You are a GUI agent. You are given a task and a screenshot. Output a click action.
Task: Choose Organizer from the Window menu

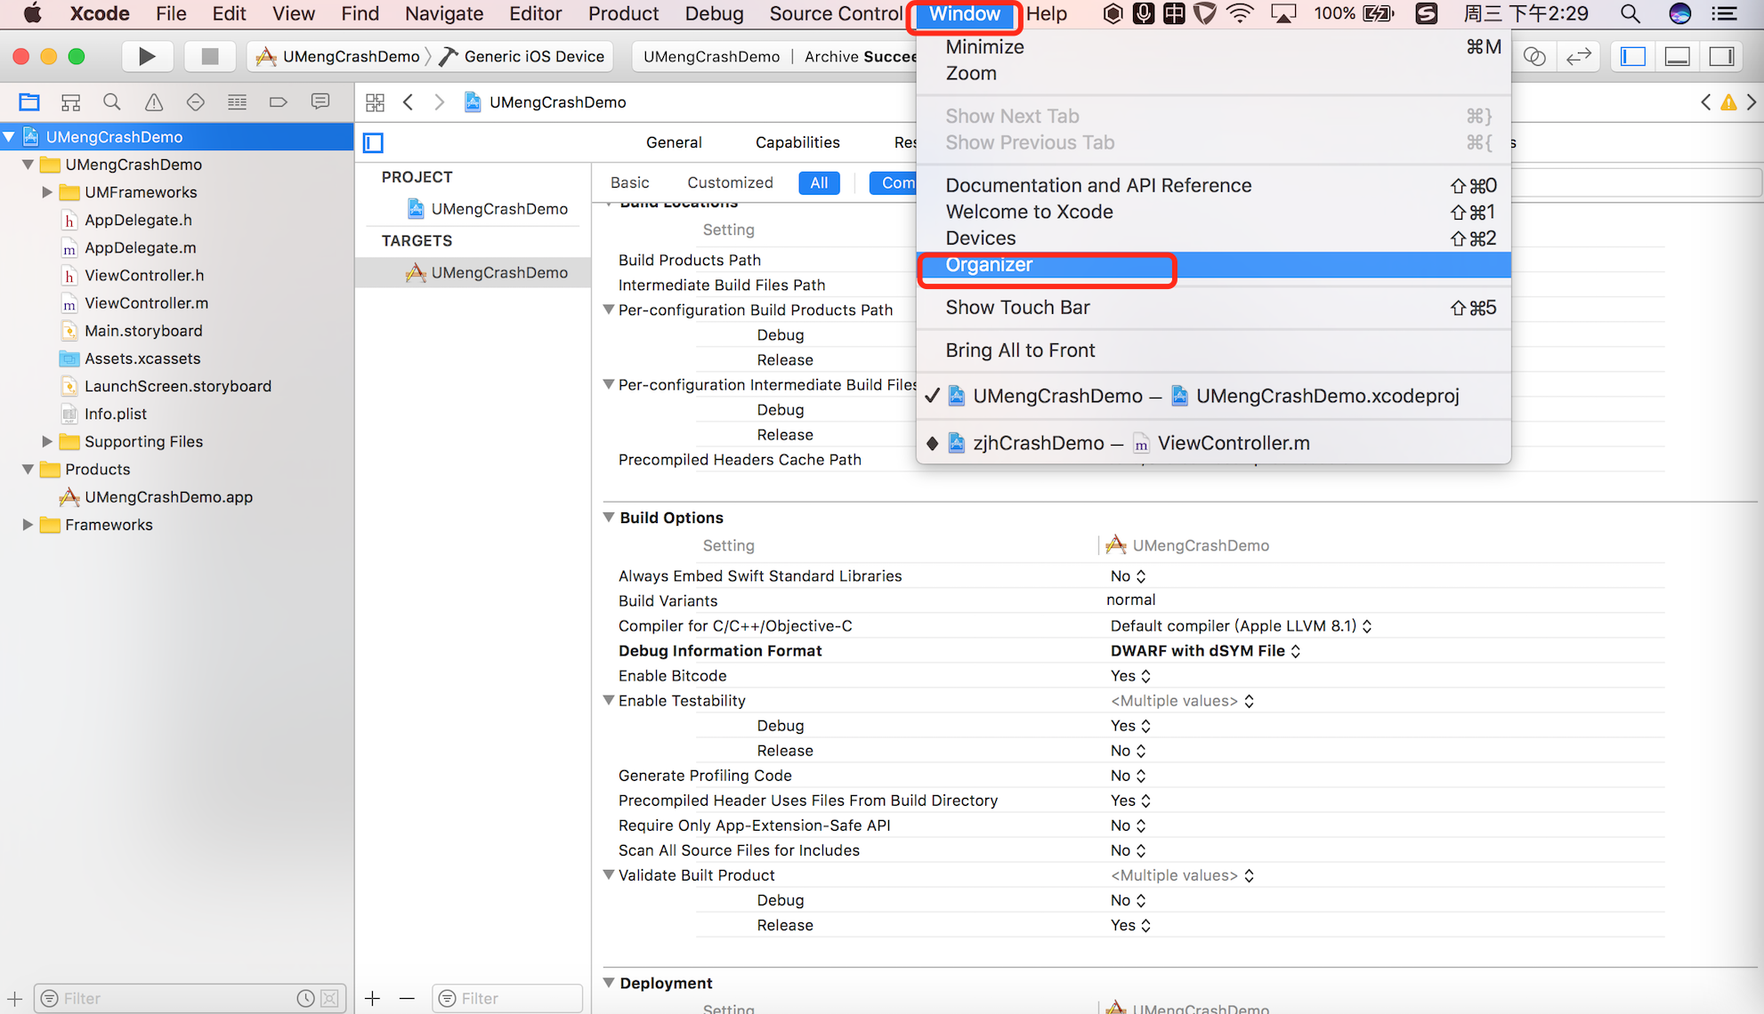(x=1214, y=265)
